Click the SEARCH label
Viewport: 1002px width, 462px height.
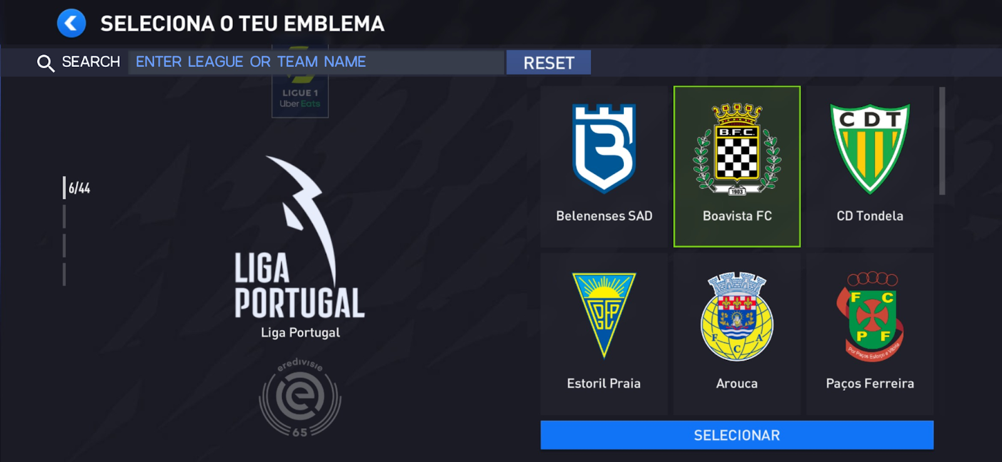(91, 62)
